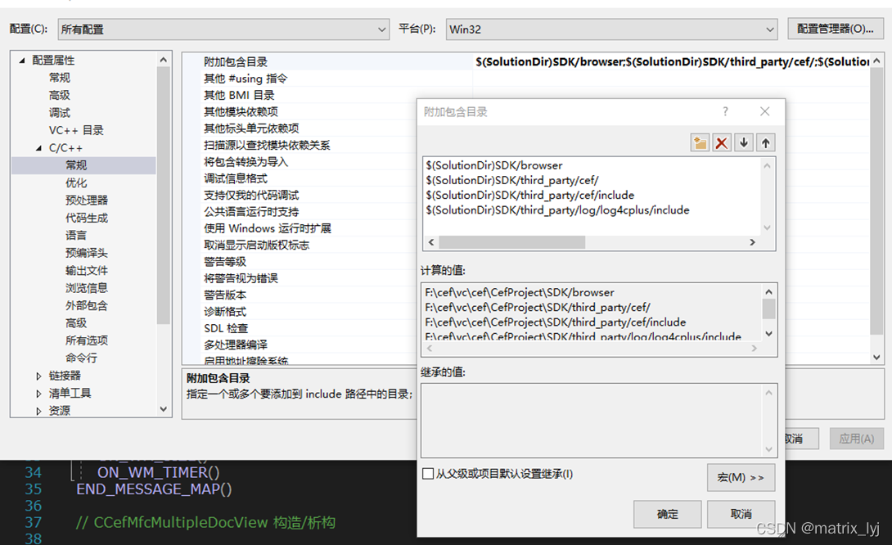Click scroll-down arrow of property grid
Image resolution: width=892 pixels, height=545 pixels.
(876, 358)
